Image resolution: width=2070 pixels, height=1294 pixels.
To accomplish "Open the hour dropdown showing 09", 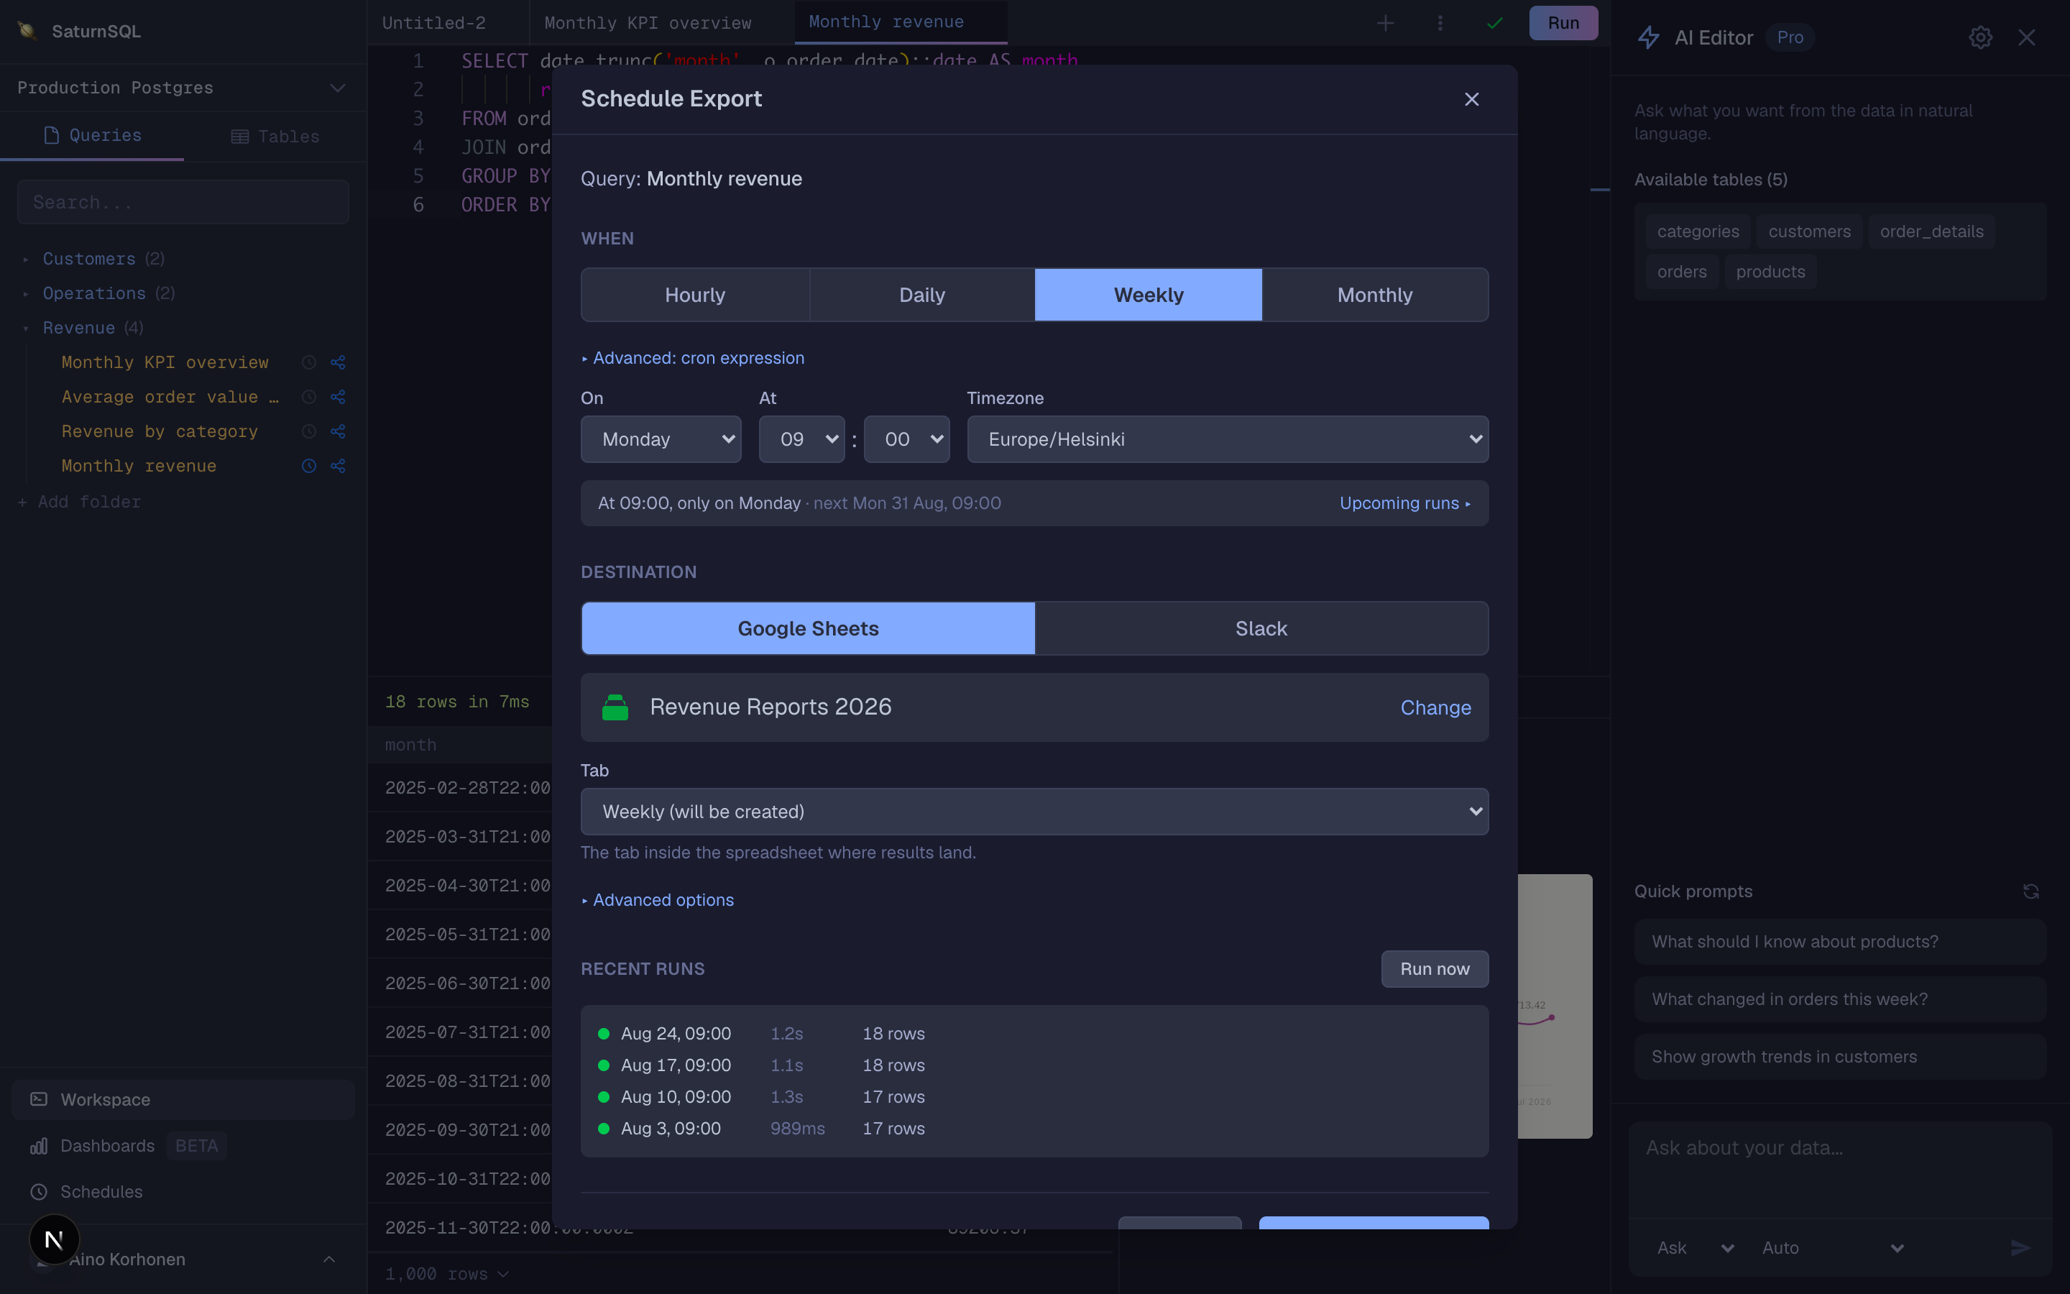I will pyautogui.click(x=801, y=439).
